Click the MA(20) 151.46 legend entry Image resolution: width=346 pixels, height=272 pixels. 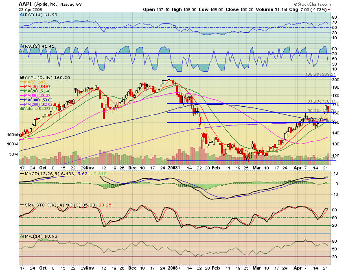(35, 91)
